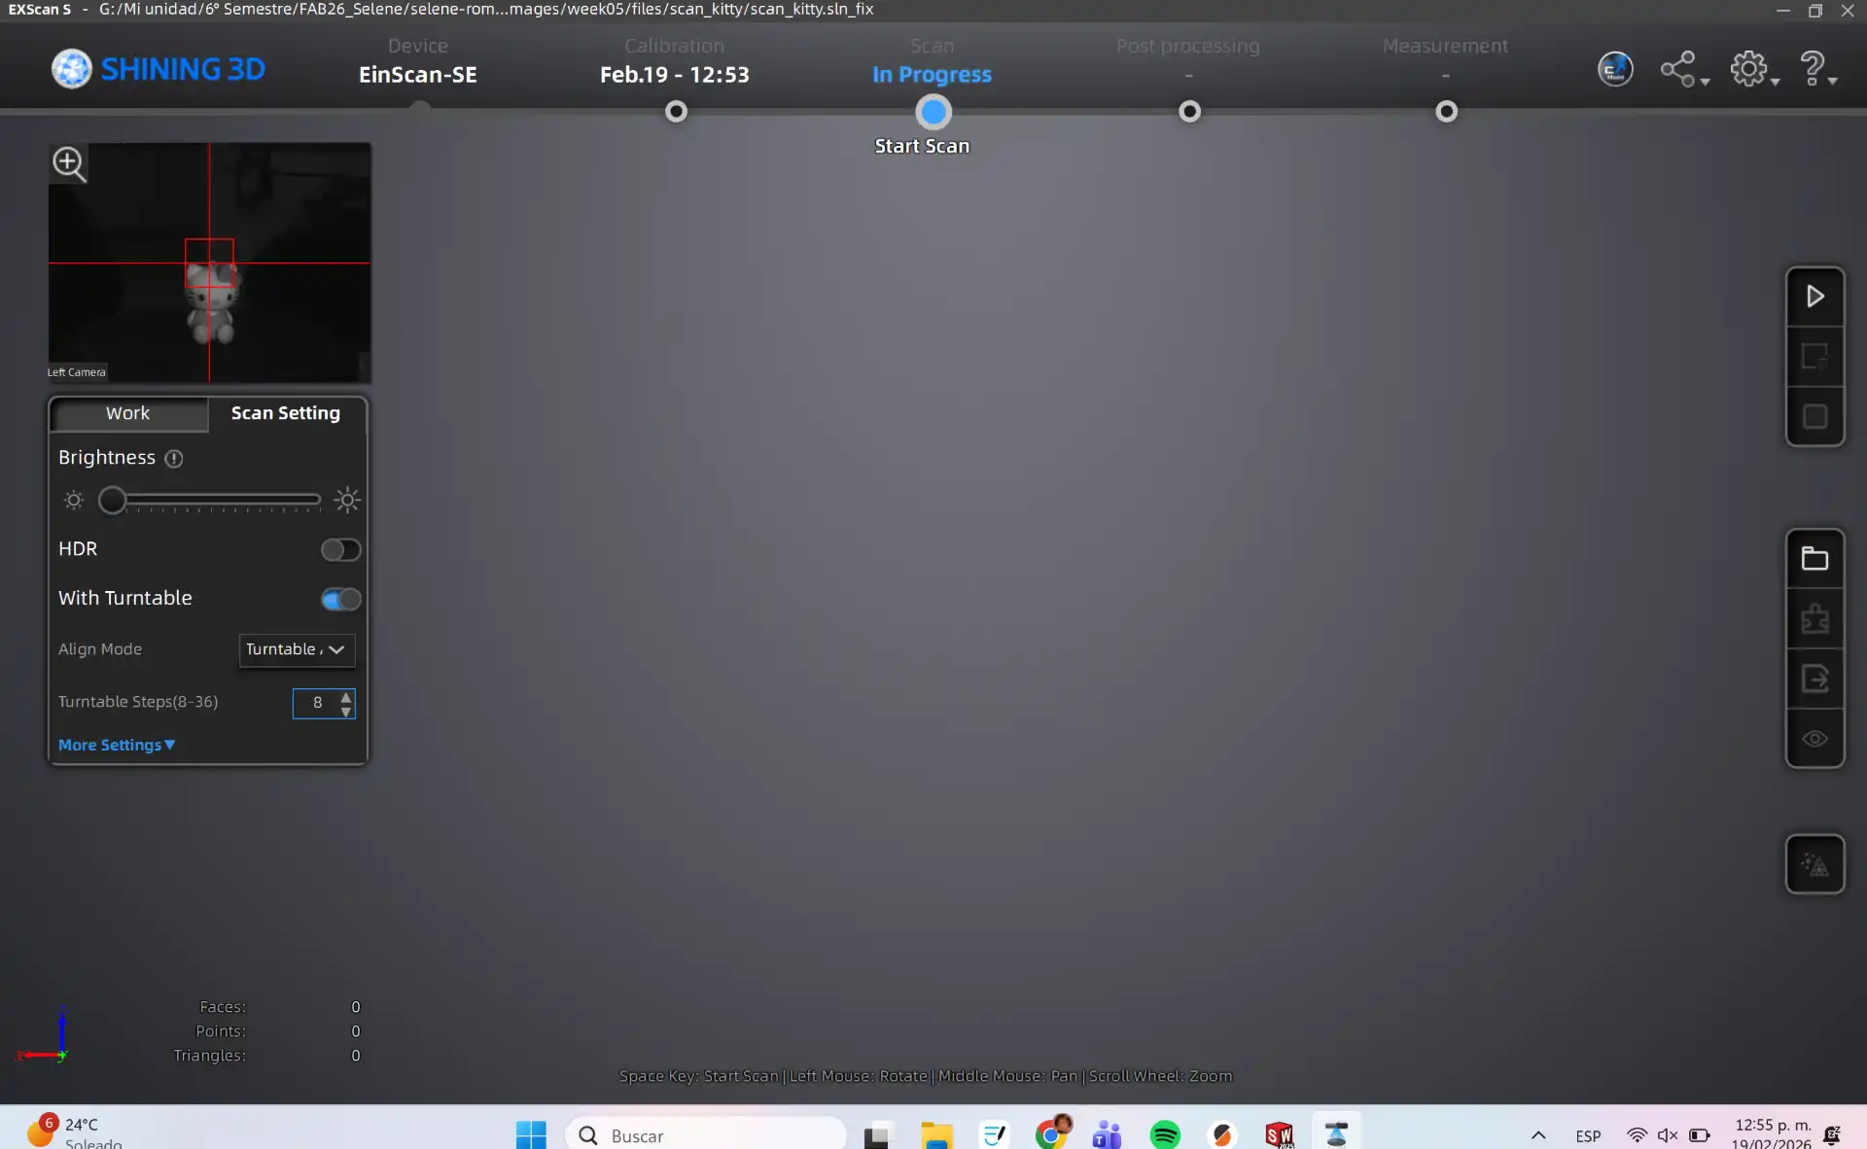Switch to the Work tab
The height and width of the screenshot is (1149, 1867).
pyautogui.click(x=127, y=413)
